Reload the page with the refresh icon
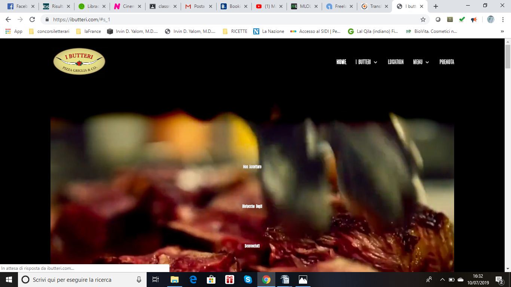Screen dimensions: 511x287 click(x=32, y=19)
